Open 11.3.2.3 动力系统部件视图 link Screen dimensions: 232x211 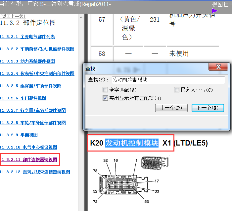point(27,61)
